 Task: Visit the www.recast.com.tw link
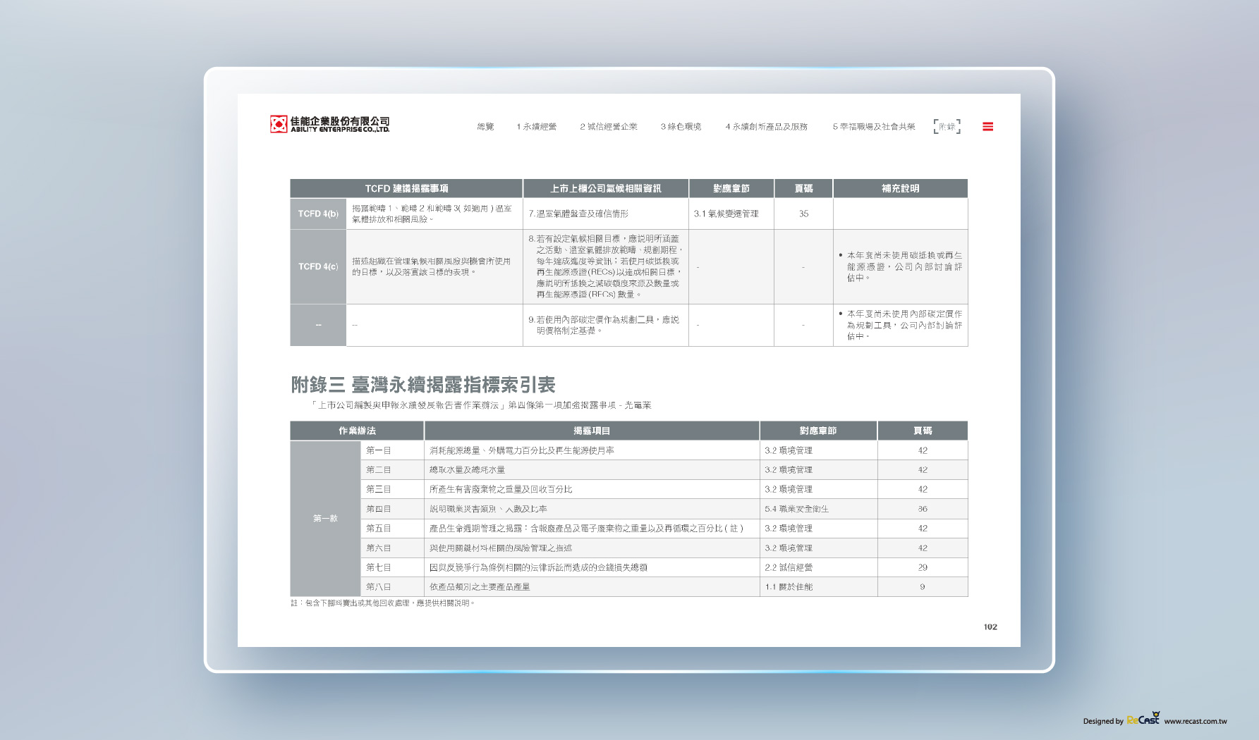point(1195,721)
